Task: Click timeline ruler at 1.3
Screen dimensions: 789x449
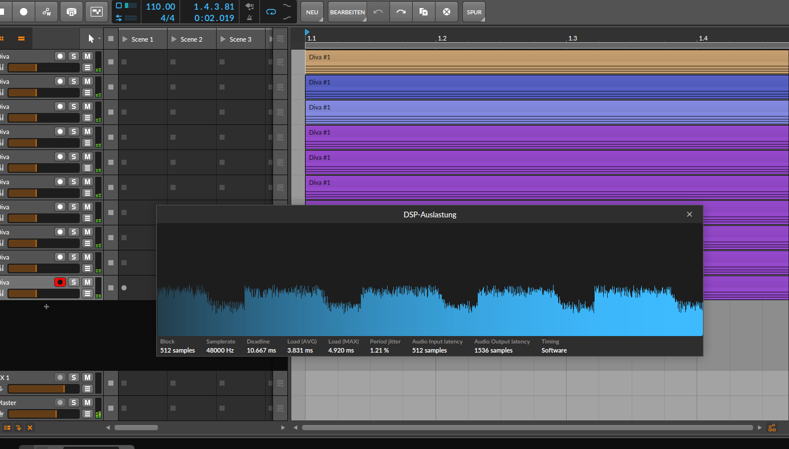Action: click(572, 38)
